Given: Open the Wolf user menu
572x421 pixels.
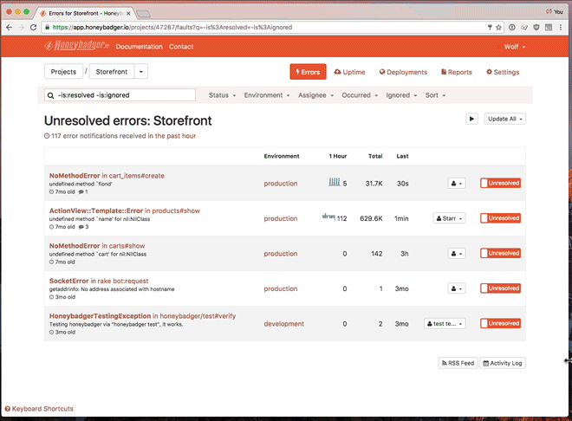Looking at the screenshot, I should pos(515,47).
